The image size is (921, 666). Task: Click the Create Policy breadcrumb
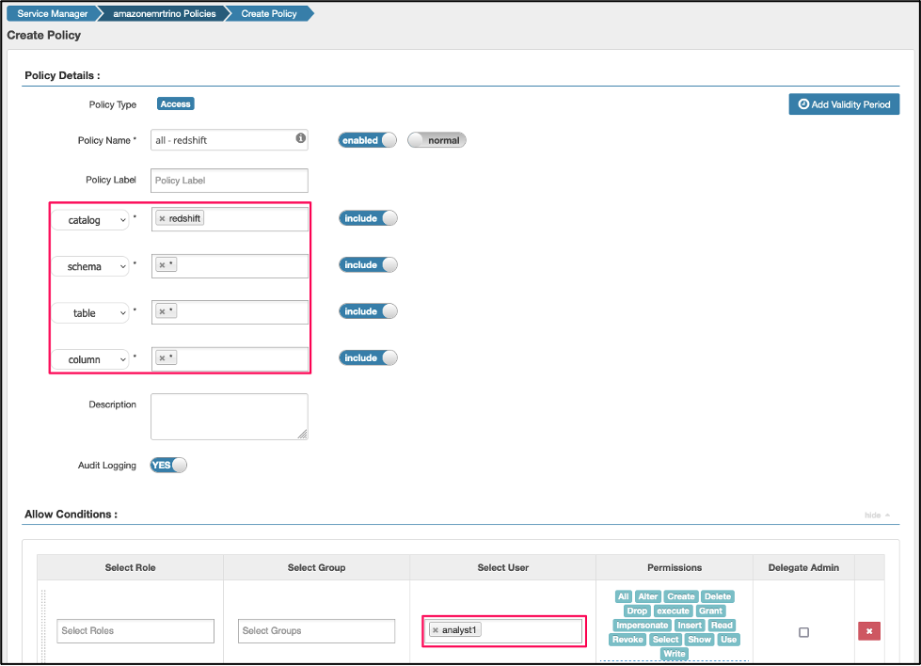[x=269, y=13]
